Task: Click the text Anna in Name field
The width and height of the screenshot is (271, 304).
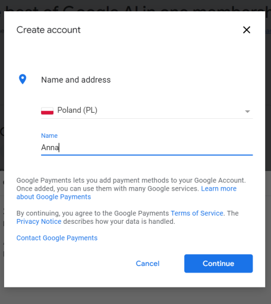Action: (x=50, y=147)
